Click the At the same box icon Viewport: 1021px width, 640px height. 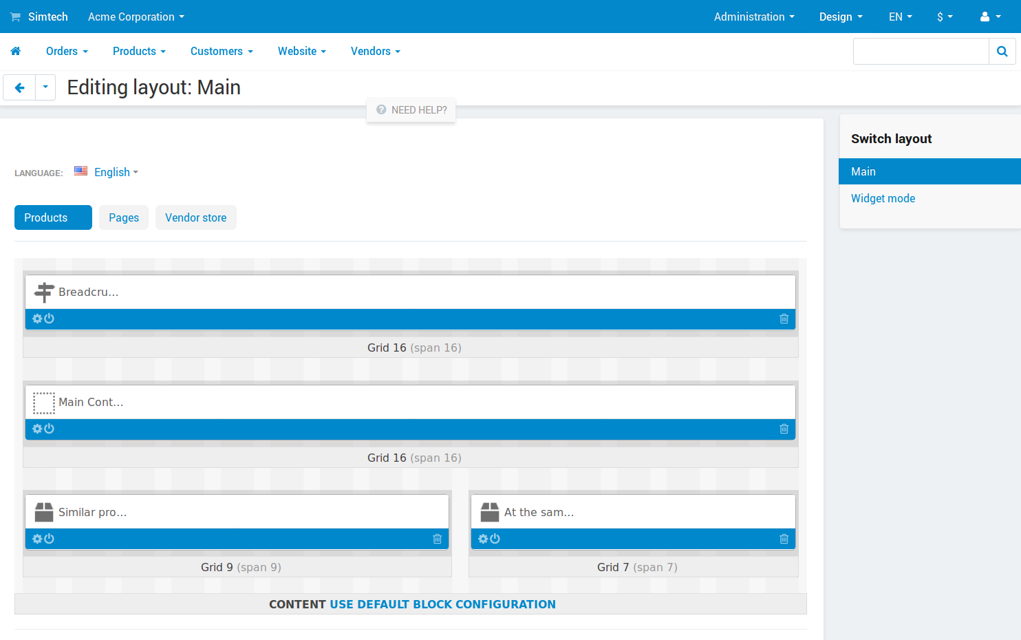click(x=490, y=512)
